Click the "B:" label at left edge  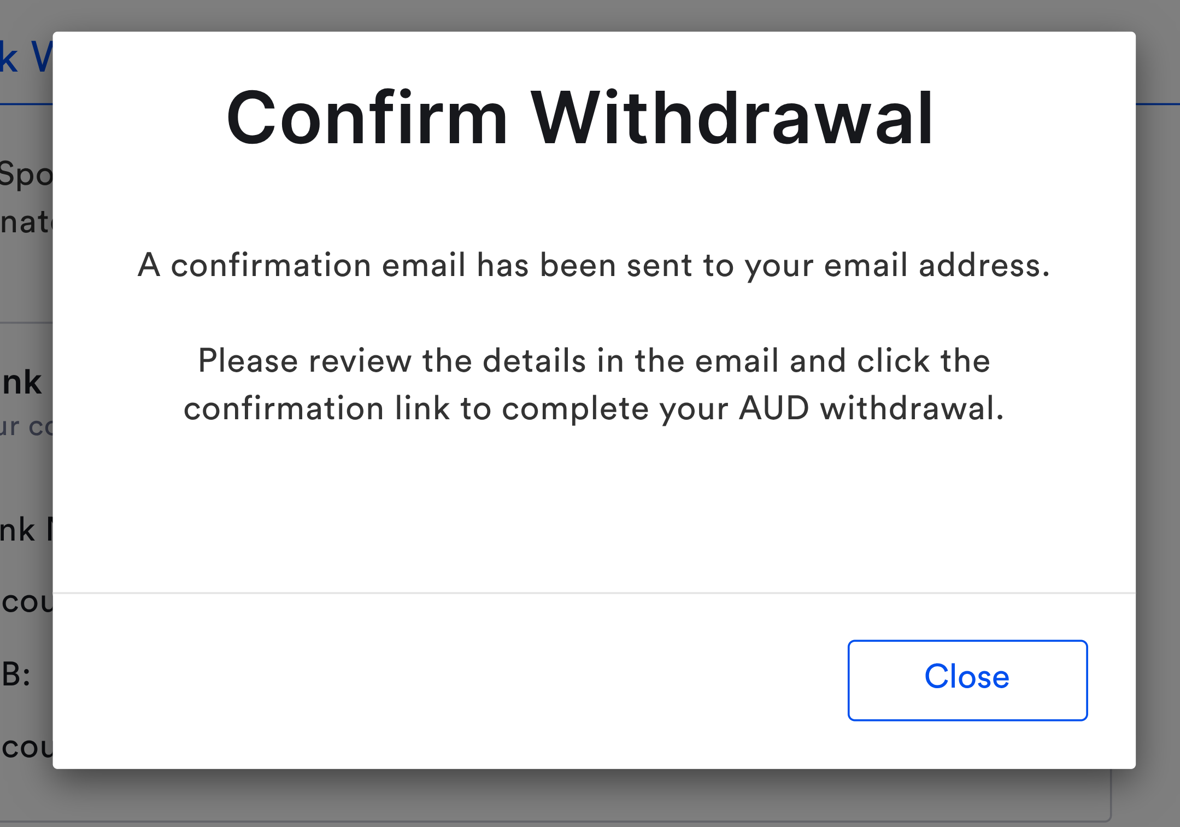pyautogui.click(x=16, y=674)
